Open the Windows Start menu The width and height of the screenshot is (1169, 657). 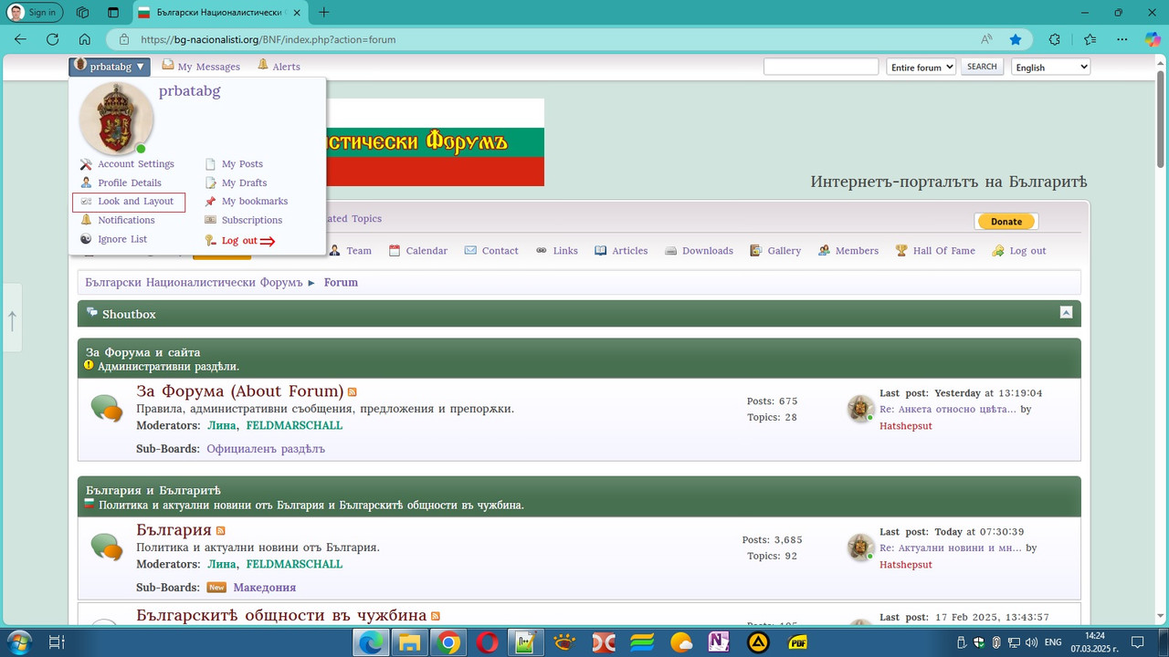tap(17, 642)
